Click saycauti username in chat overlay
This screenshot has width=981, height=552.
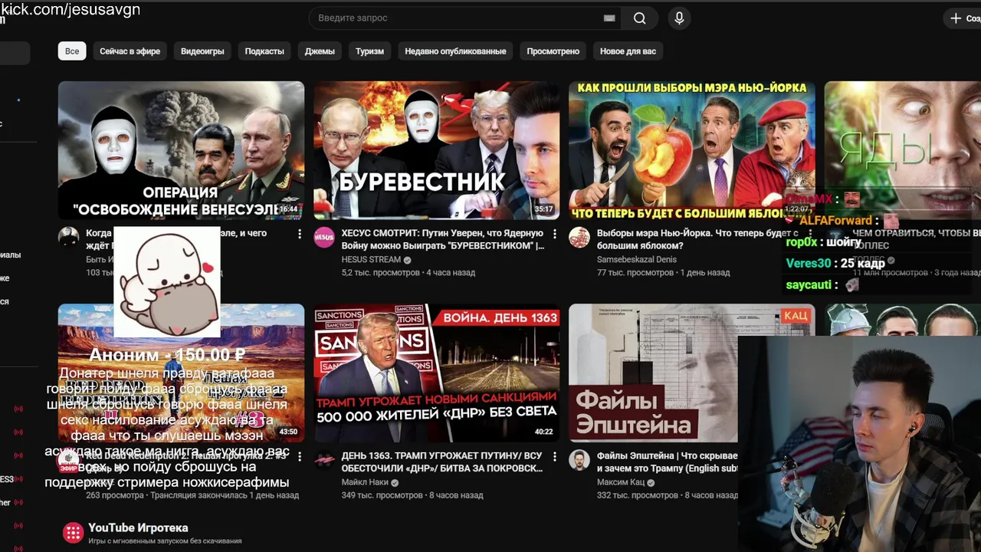809,285
